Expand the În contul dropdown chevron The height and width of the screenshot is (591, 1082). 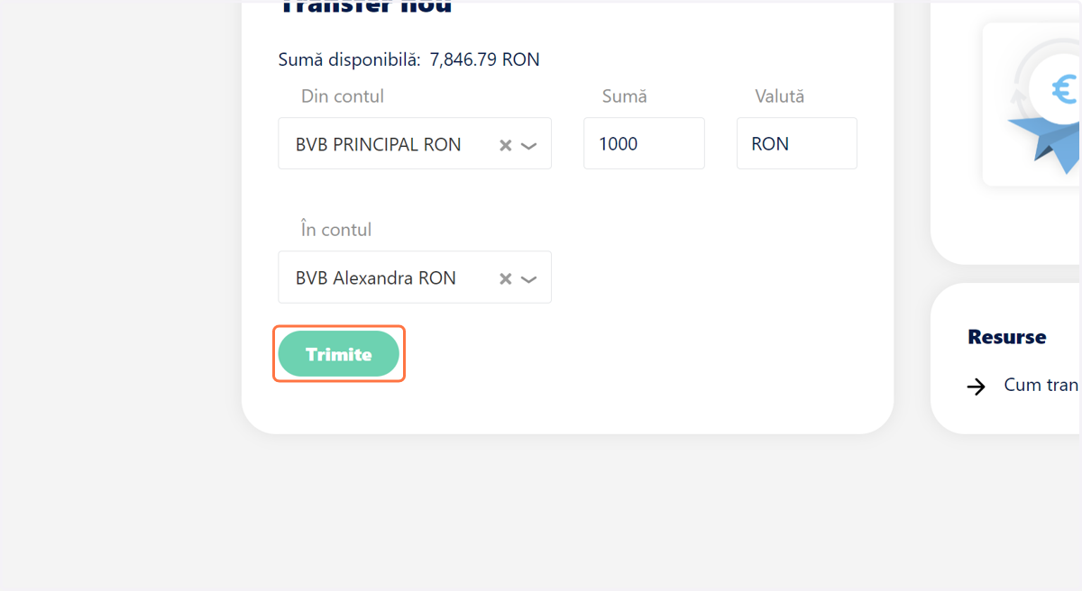pos(529,279)
